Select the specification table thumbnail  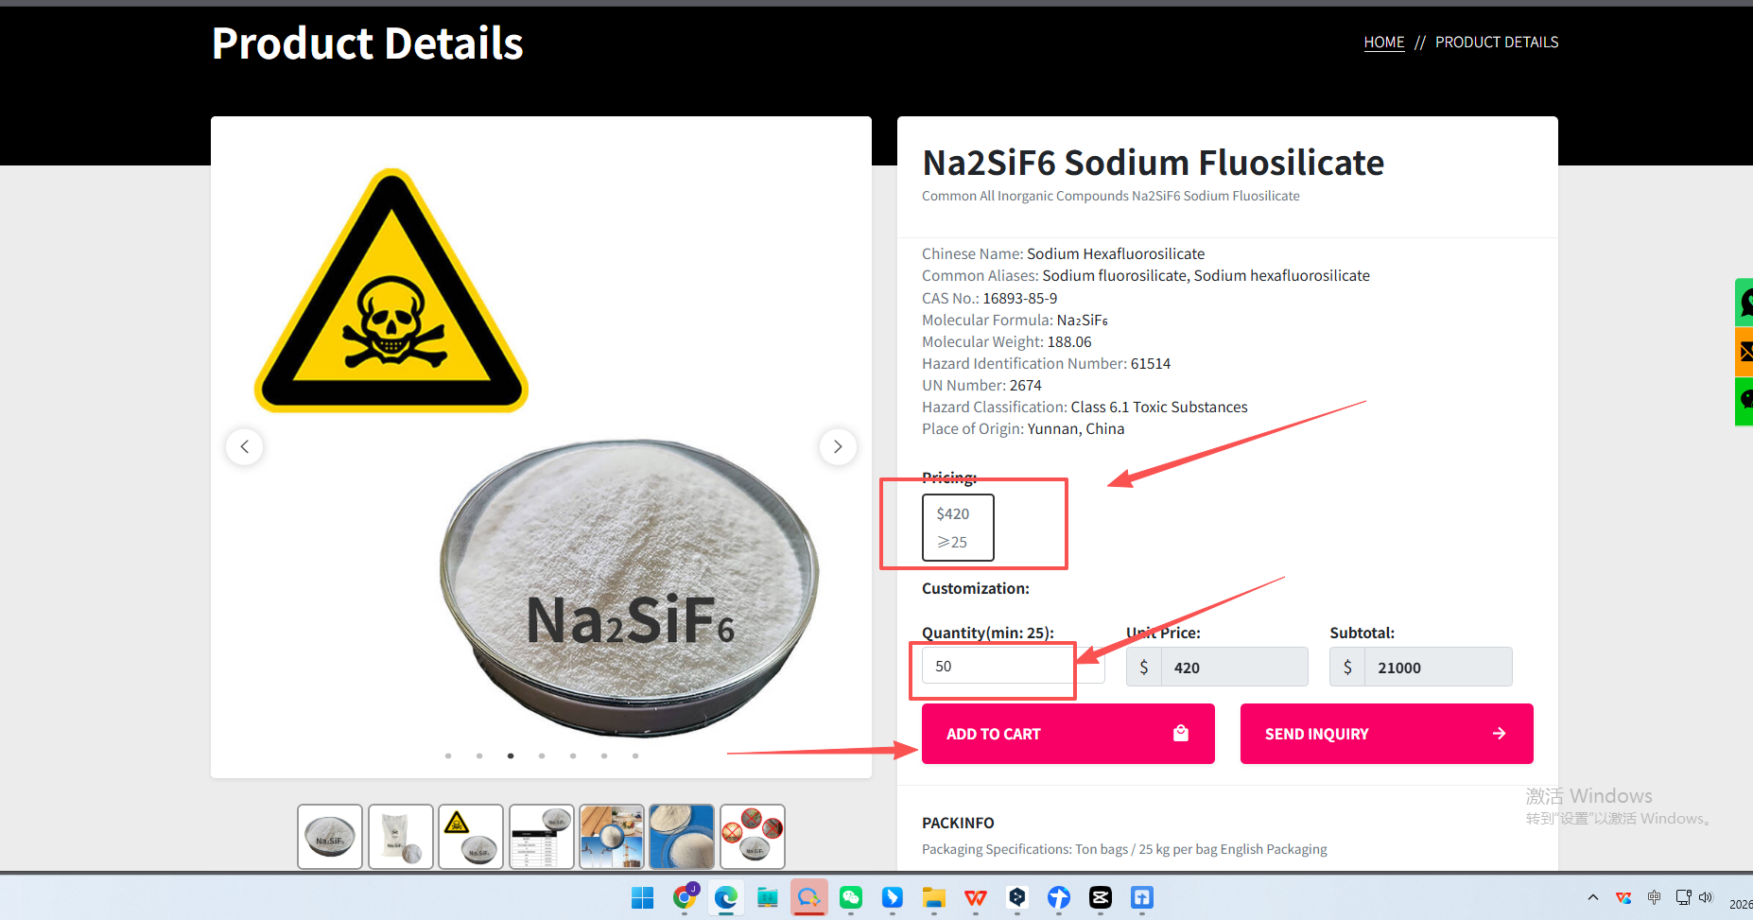click(x=542, y=837)
